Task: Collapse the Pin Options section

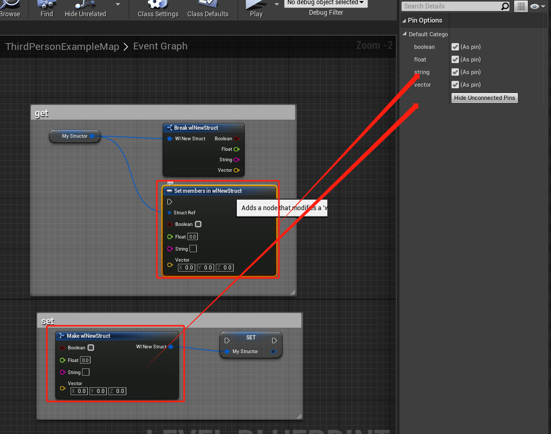Action: click(x=404, y=20)
